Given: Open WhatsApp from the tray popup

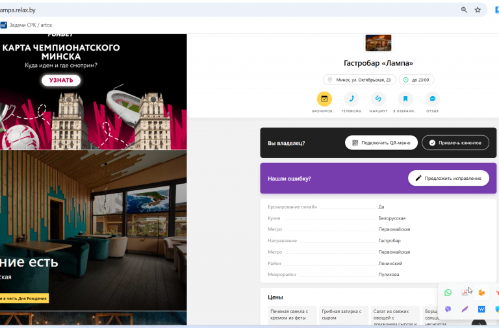Looking at the screenshot, I should (448, 293).
